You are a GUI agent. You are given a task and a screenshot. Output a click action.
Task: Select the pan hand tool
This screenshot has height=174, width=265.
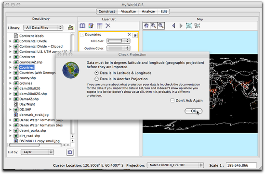146,26
